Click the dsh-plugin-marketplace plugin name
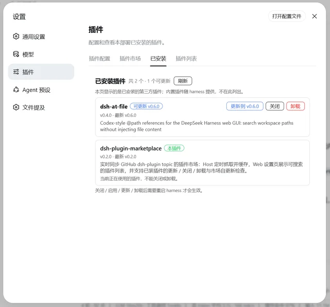The width and height of the screenshot is (330, 307). point(130,148)
